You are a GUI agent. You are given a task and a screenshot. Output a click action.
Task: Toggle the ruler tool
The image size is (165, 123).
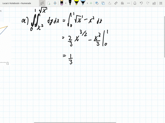116,3
